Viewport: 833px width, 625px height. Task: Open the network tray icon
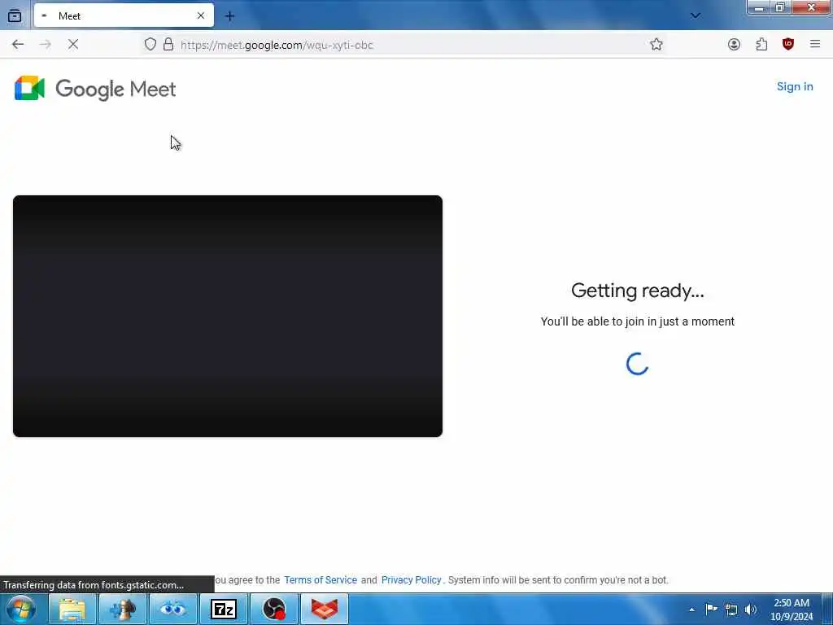click(731, 610)
